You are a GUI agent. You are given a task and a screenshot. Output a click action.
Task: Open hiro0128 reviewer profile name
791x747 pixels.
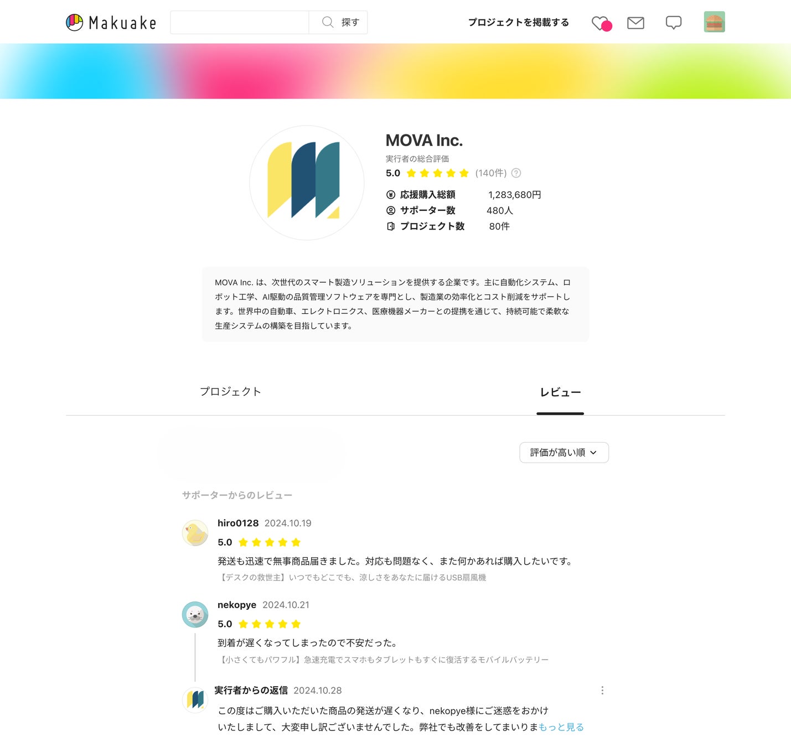pos(238,523)
